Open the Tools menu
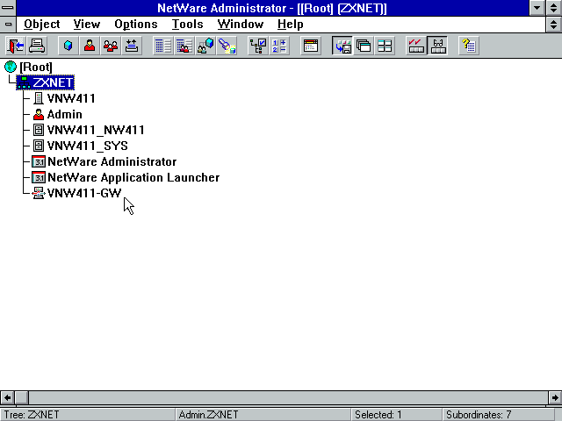Image resolution: width=562 pixels, height=421 pixels. tap(187, 24)
